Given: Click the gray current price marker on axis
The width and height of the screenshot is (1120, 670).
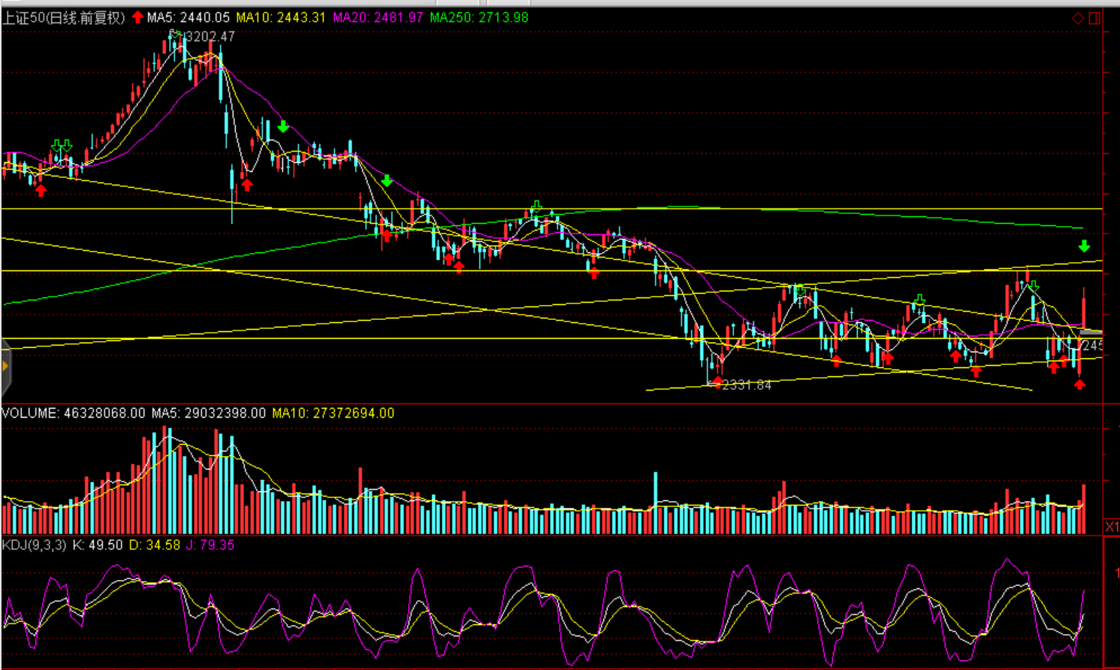Looking at the screenshot, I should (1091, 332).
